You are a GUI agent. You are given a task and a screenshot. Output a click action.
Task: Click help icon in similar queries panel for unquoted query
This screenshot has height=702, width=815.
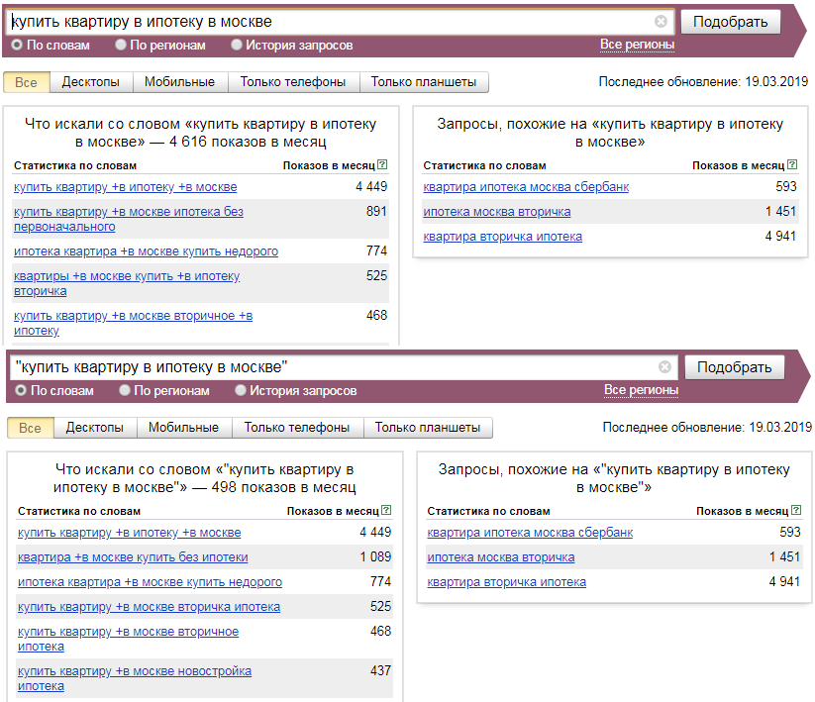pos(791,165)
